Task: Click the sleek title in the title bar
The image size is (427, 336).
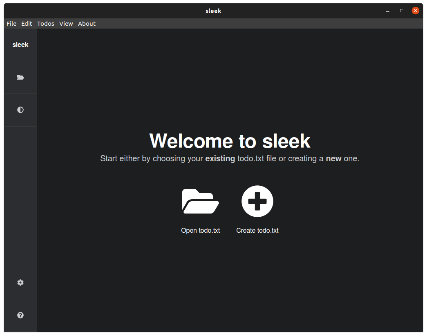Action: [213, 11]
